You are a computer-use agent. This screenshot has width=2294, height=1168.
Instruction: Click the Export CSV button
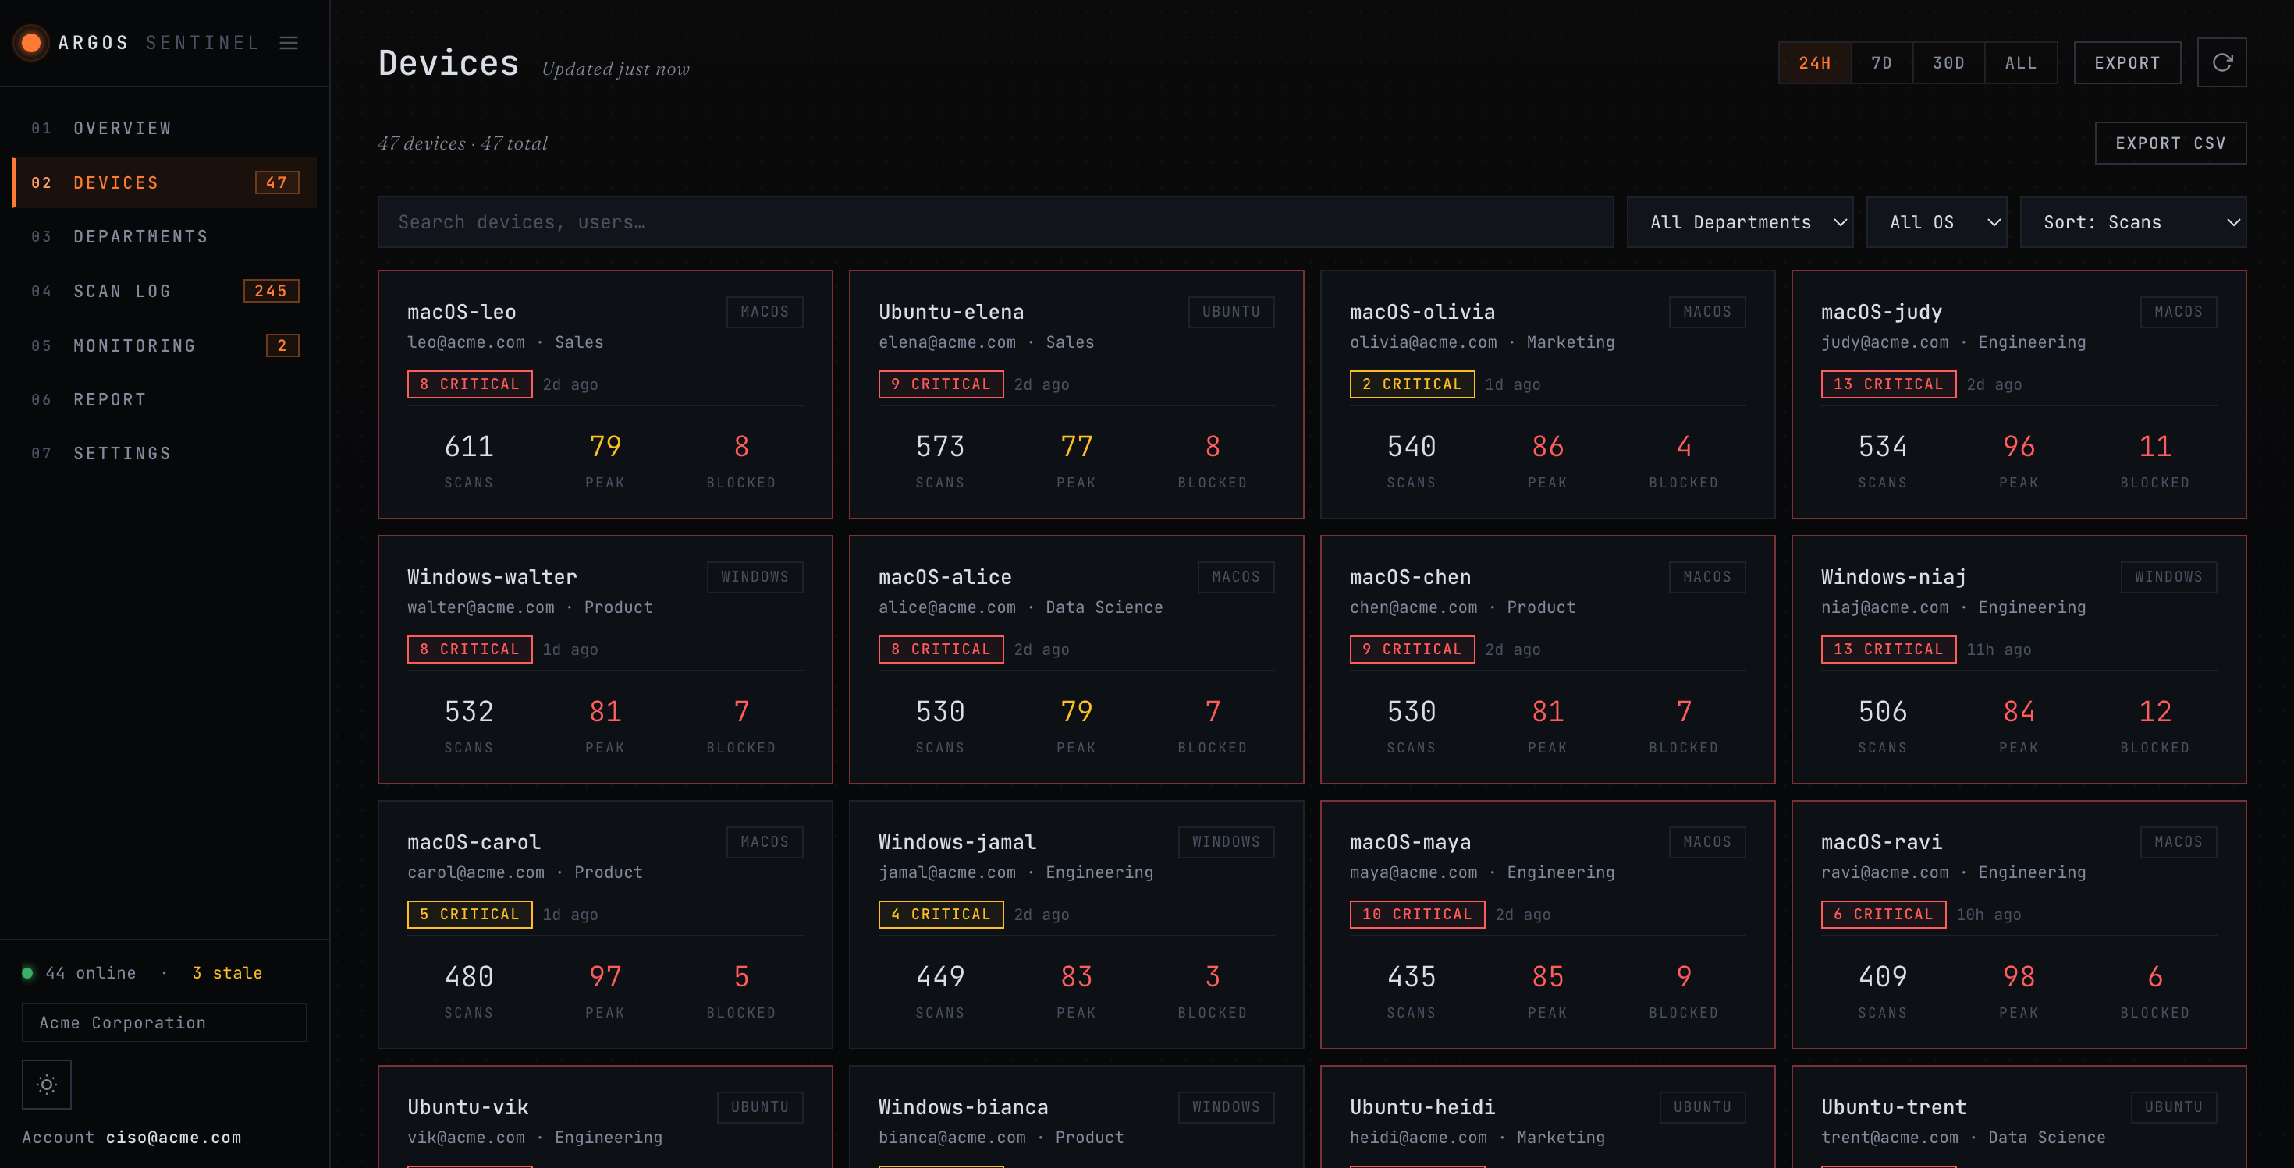point(2170,143)
